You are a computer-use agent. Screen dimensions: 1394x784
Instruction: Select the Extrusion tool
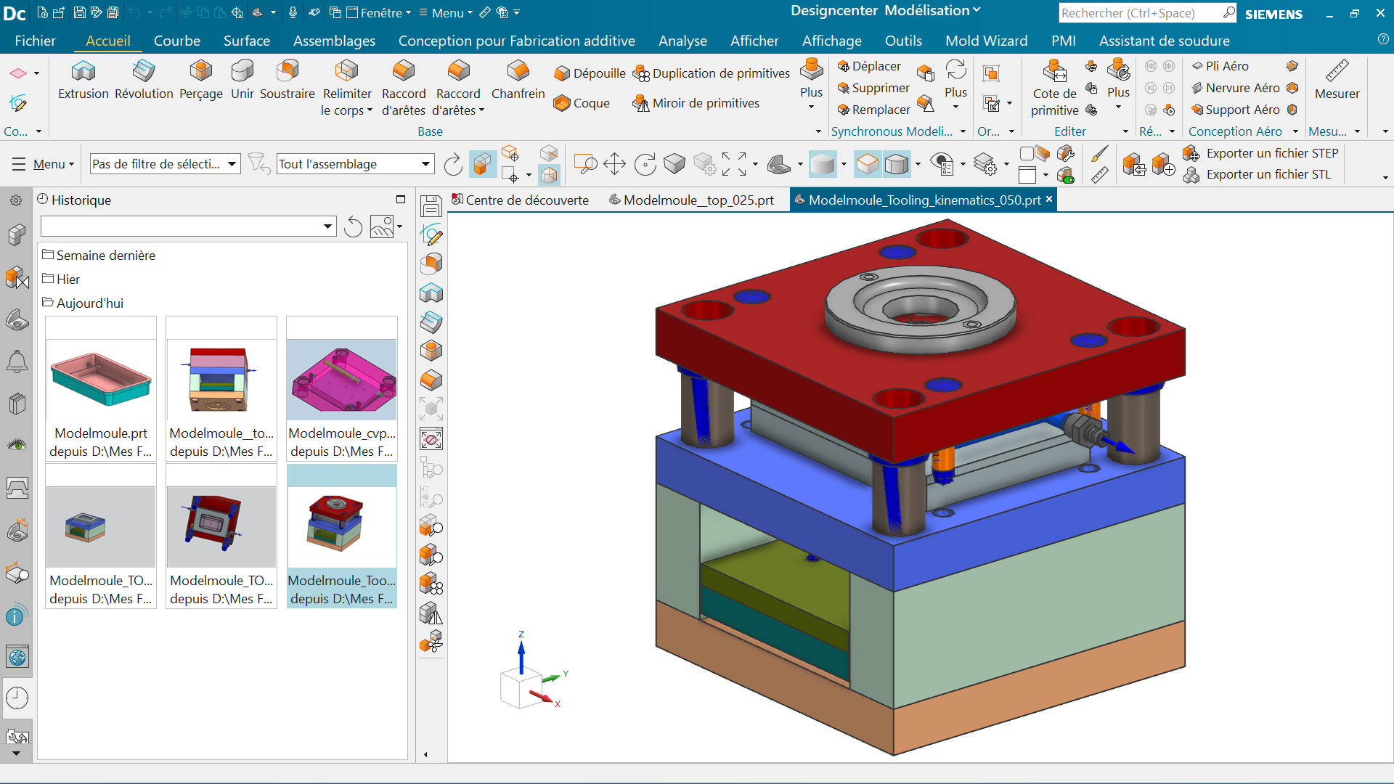pos(83,80)
